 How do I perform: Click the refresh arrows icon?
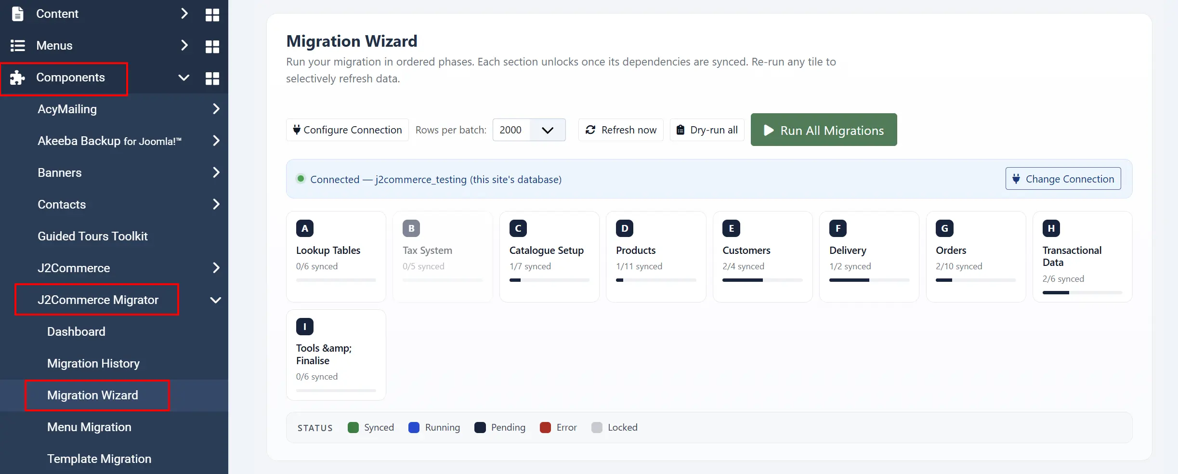590,130
